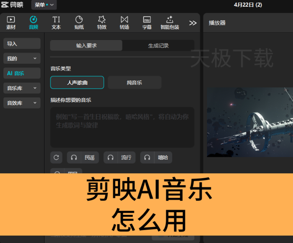Screen dimensions: 293x243
Task: Select AI 音乐 in sidebar
Action: 22,73
